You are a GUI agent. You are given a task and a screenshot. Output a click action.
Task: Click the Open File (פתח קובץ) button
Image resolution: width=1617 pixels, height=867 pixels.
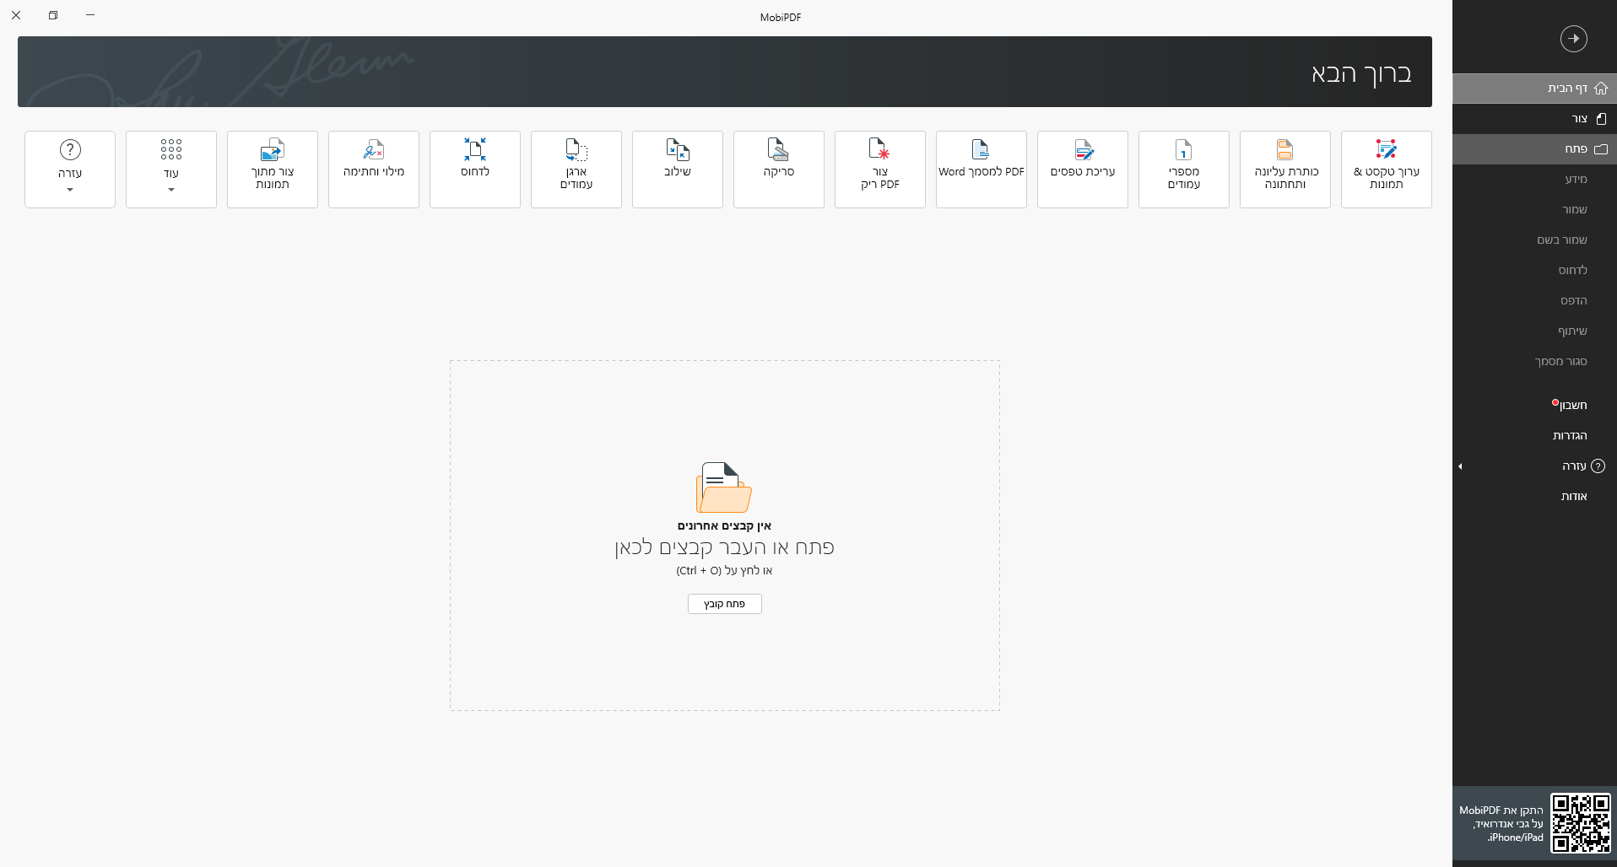coord(724,604)
